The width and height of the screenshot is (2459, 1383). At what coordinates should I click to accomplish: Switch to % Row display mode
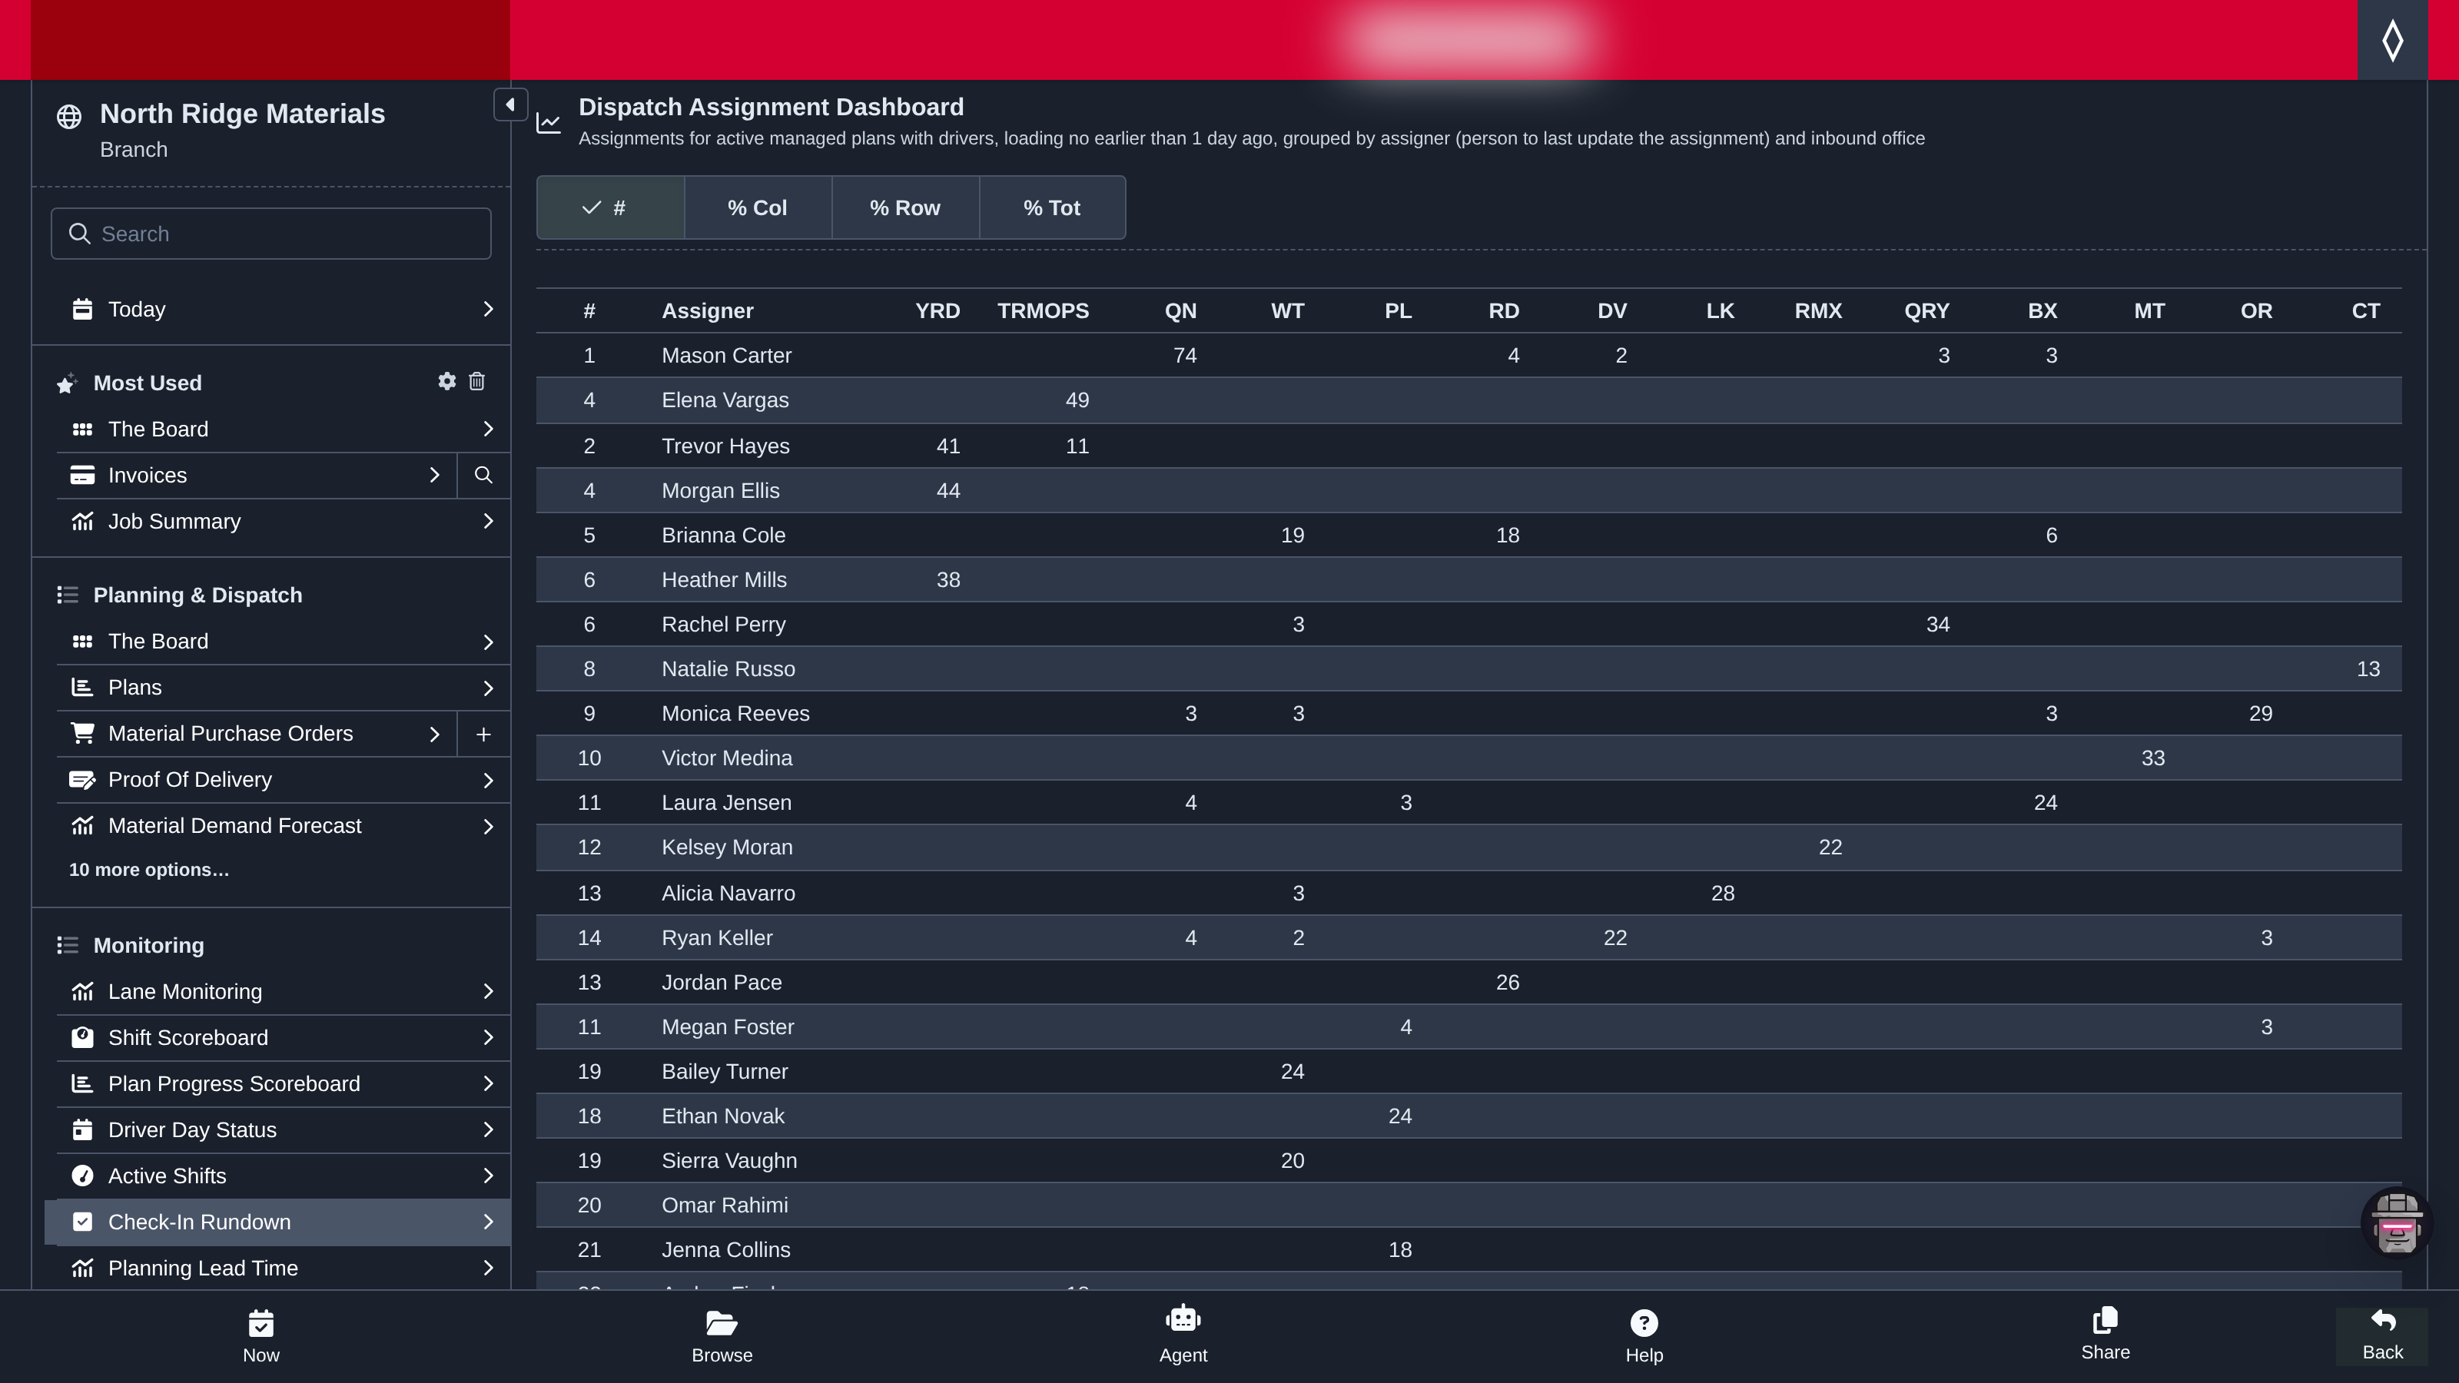click(x=905, y=208)
